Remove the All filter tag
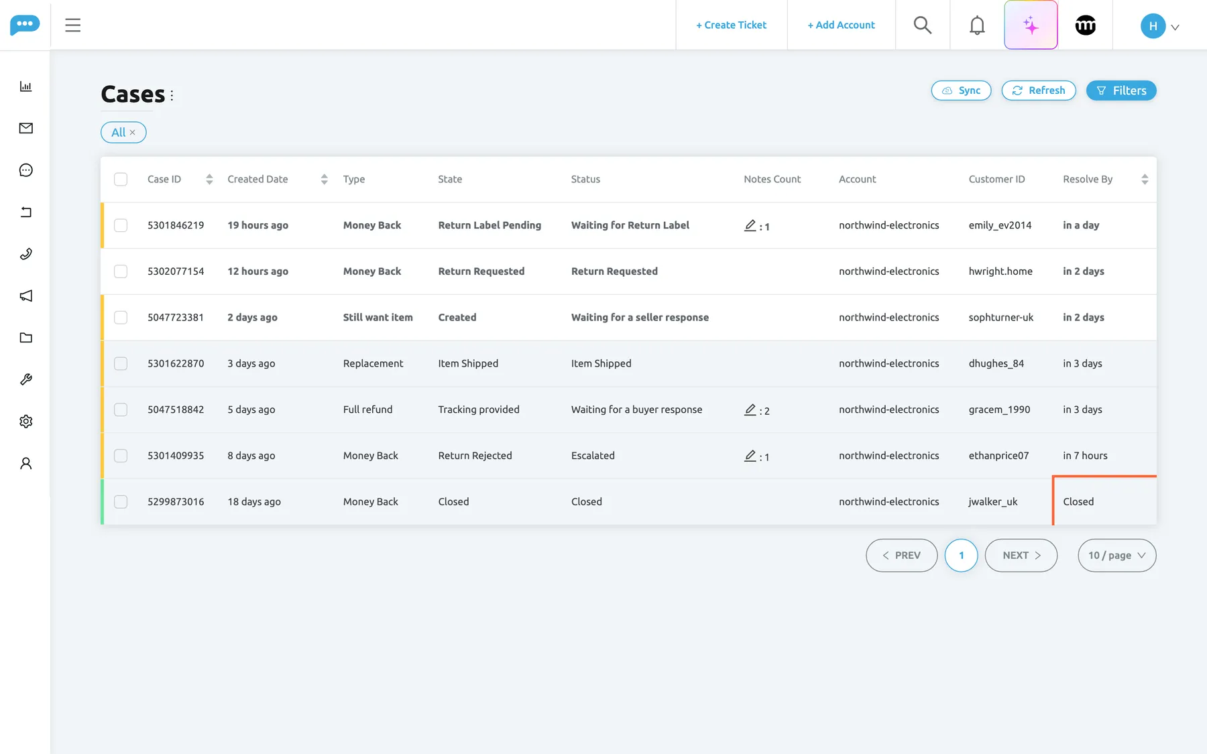 pyautogui.click(x=133, y=133)
